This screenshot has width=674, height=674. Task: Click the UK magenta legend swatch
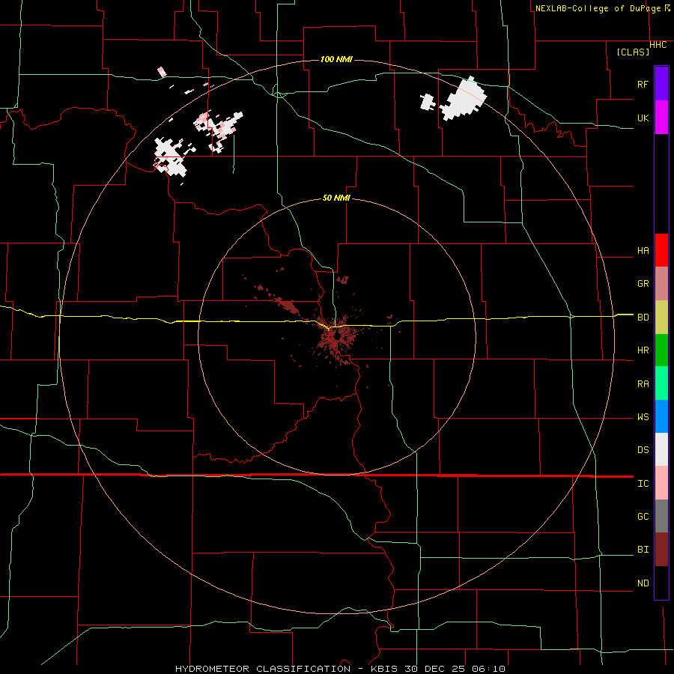(x=661, y=118)
